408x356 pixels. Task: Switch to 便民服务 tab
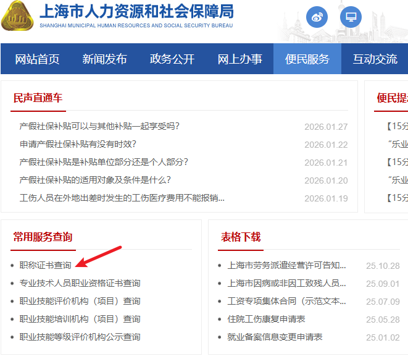[307, 59]
